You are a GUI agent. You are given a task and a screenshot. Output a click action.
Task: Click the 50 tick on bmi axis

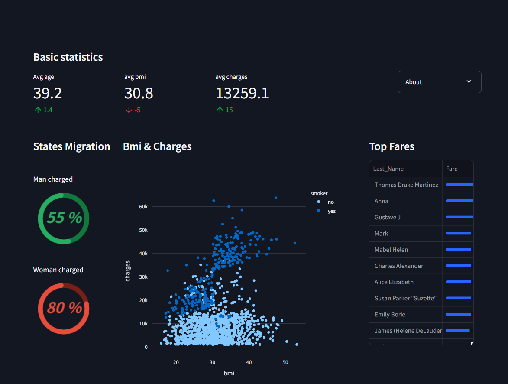click(x=285, y=362)
